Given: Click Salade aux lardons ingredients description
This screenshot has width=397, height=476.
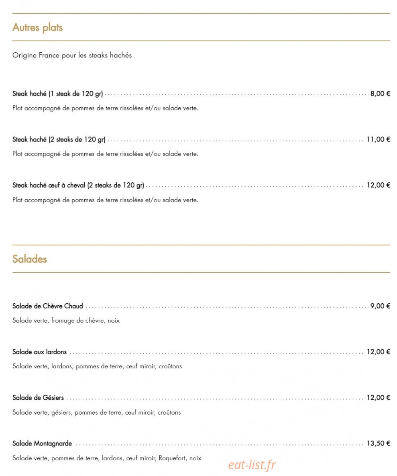Looking at the screenshot, I should [x=97, y=367].
